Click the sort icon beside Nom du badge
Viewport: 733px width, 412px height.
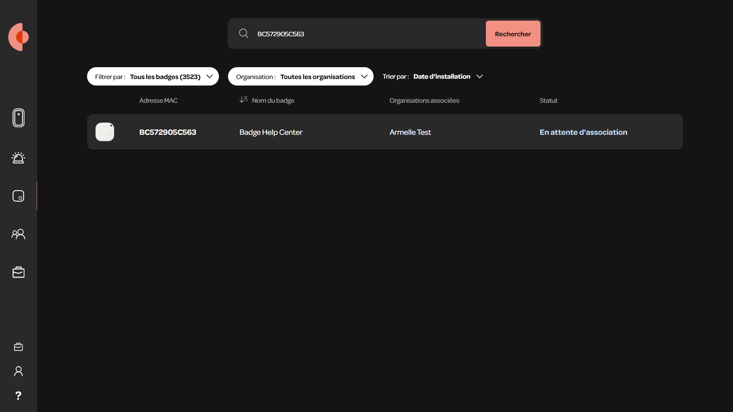pos(243,100)
